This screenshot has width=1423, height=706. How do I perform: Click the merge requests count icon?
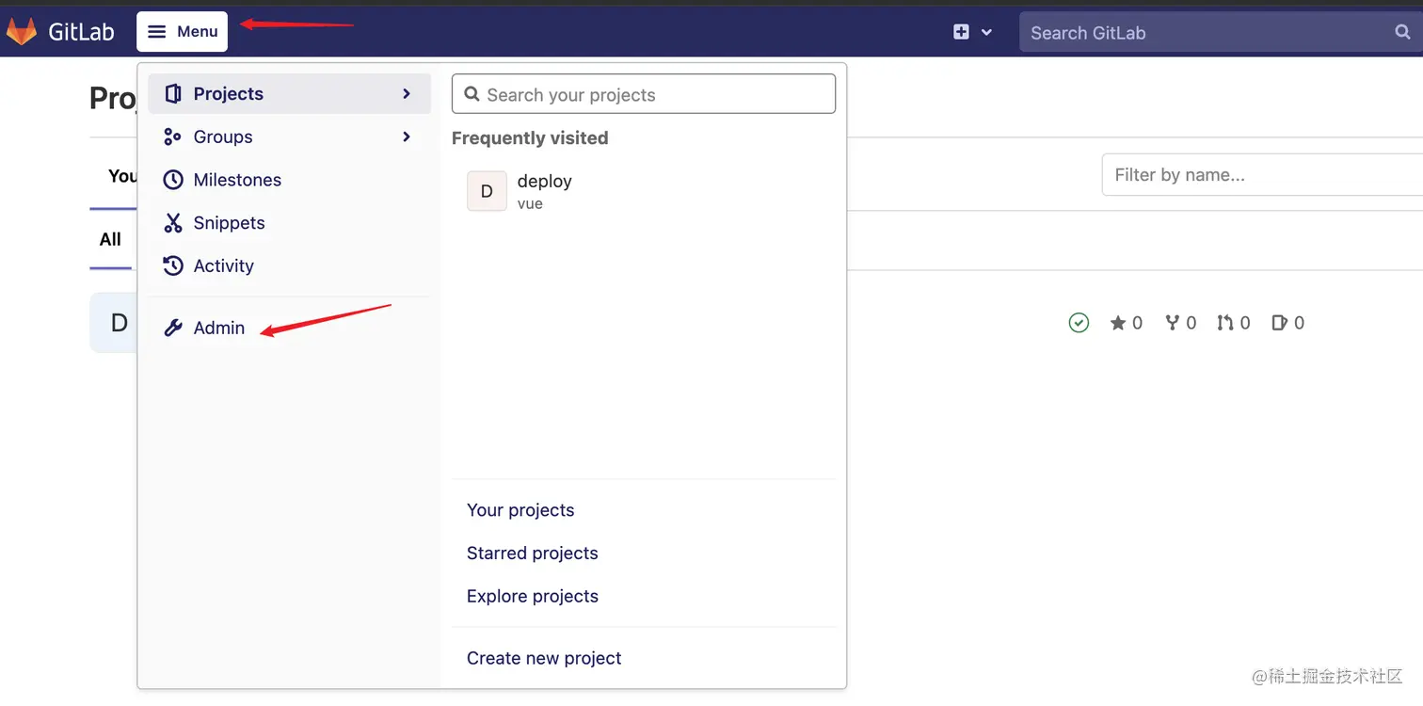click(x=1224, y=323)
